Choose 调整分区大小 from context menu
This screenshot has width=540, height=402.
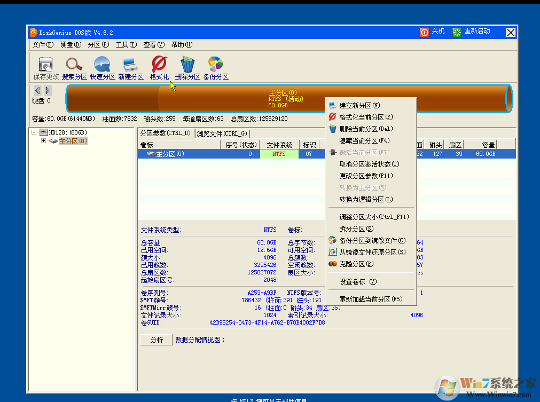(x=374, y=217)
